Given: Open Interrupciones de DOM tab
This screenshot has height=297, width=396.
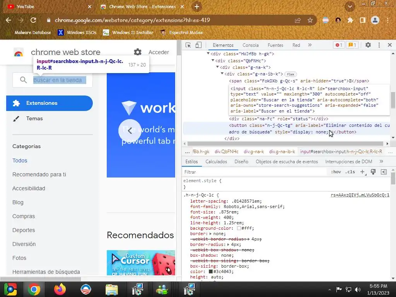Looking at the screenshot, I should [x=348, y=162].
